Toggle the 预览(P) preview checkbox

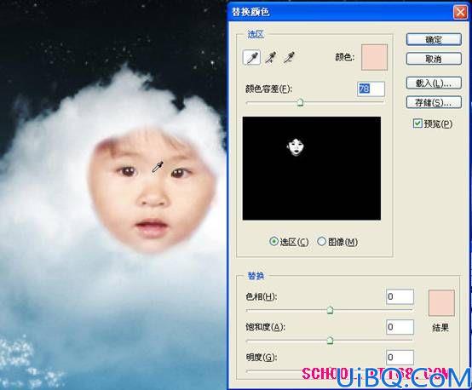[417, 123]
